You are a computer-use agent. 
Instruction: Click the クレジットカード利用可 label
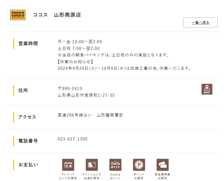pyautogui.click(x=68, y=176)
